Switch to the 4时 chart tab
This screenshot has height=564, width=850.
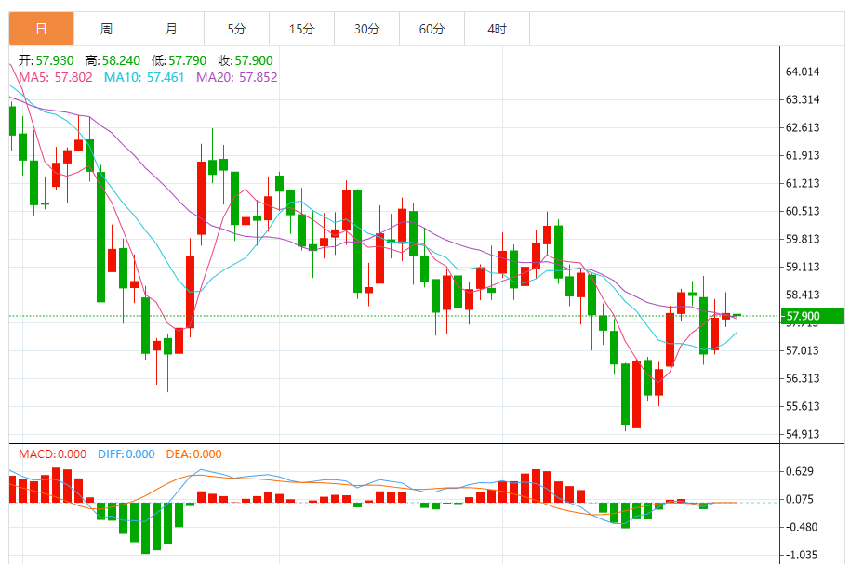pos(497,29)
